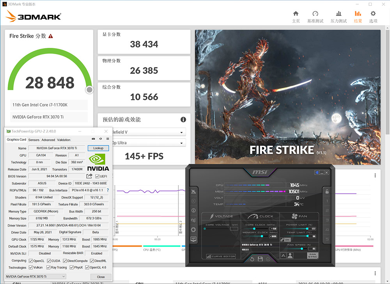Click the Fire Strike score warning triangle
Screen dimensions: 390x284
pyautogui.click(x=51, y=36)
